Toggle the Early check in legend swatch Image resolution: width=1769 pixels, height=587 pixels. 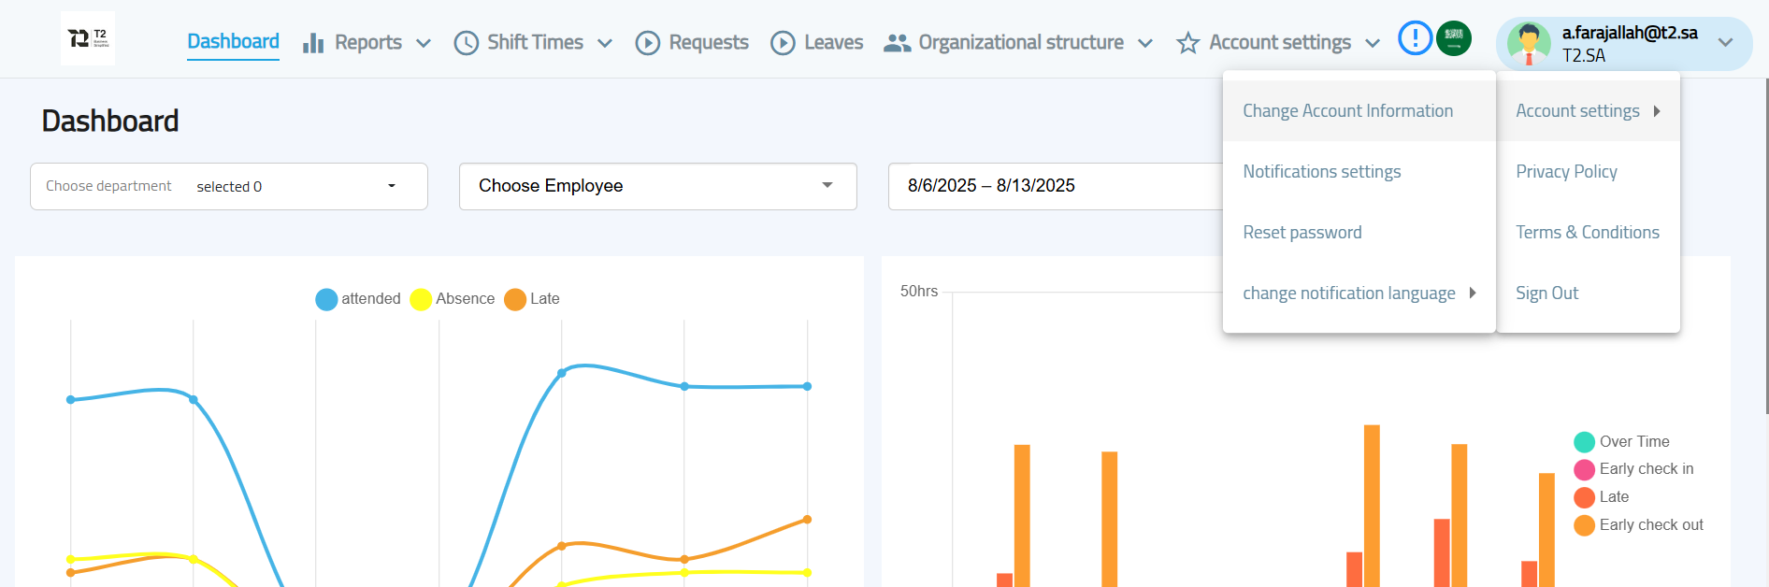1584,469
